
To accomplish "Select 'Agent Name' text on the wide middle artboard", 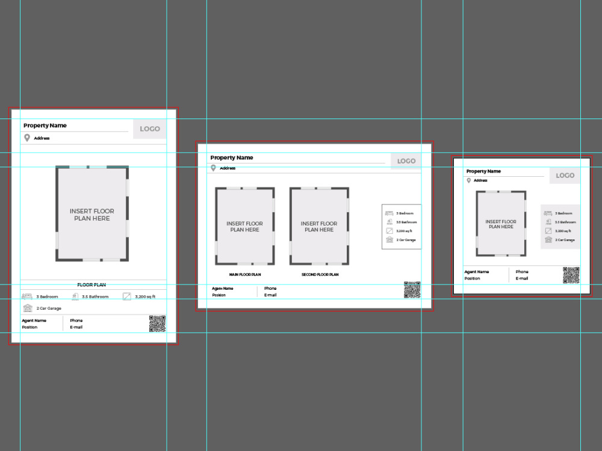I will pyautogui.click(x=222, y=289).
